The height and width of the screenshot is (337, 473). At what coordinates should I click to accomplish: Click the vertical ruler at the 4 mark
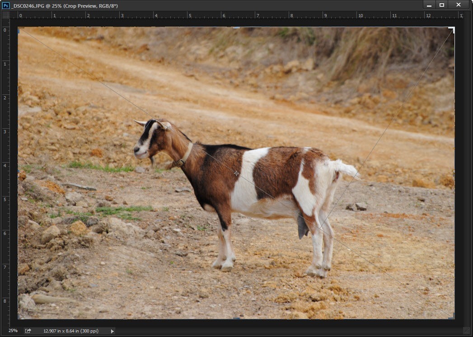[5, 165]
